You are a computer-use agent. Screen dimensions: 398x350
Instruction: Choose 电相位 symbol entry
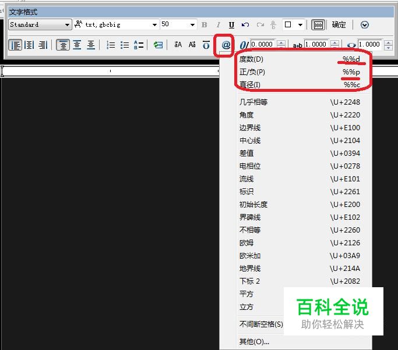click(x=300, y=166)
